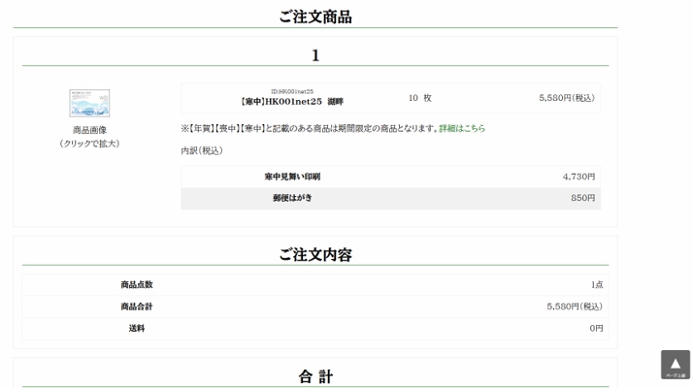The width and height of the screenshot is (693, 388).
Task: Click the 商品点数 label
Action: [137, 284]
